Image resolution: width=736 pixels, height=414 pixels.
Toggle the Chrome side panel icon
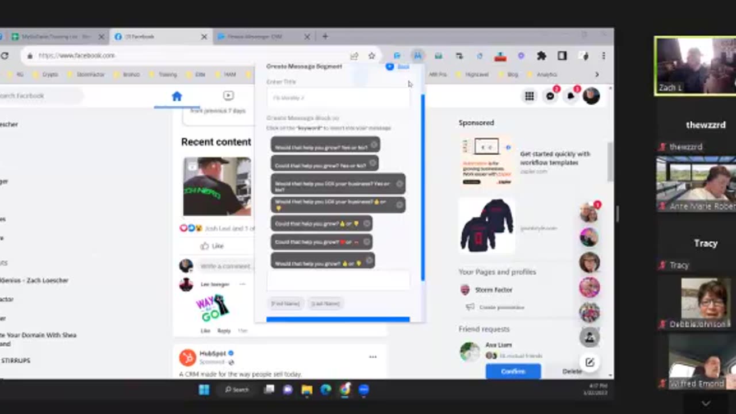coord(562,56)
